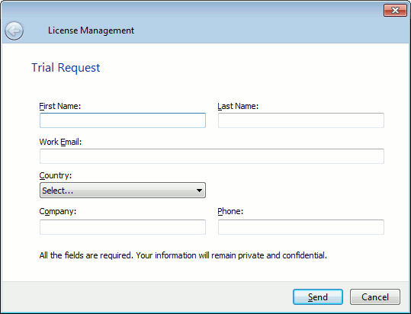The height and width of the screenshot is (314, 411).
Task: Select the Work Email input box
Action: tap(212, 156)
